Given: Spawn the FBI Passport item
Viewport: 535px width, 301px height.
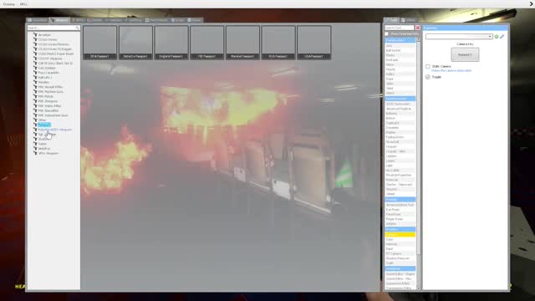Looking at the screenshot, I should pyautogui.click(x=207, y=43).
